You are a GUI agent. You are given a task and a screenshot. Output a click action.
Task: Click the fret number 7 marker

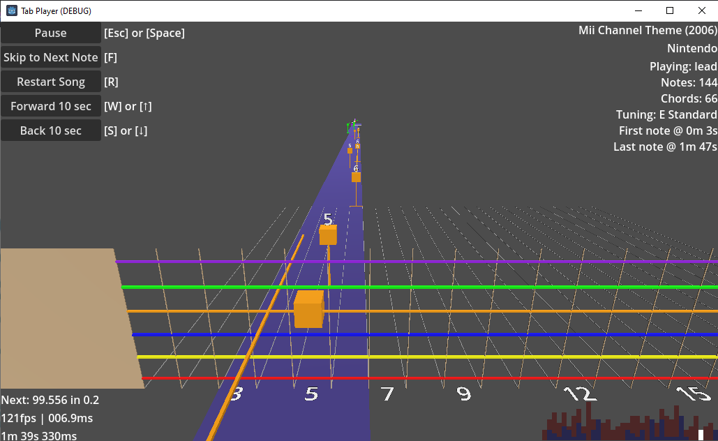[x=387, y=394]
